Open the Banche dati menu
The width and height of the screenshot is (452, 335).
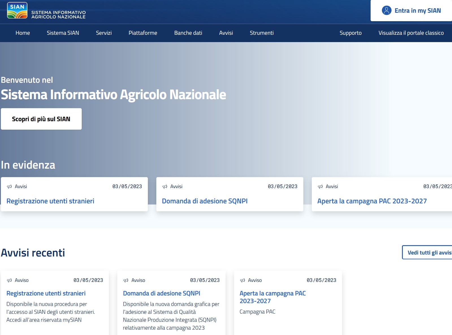point(188,33)
